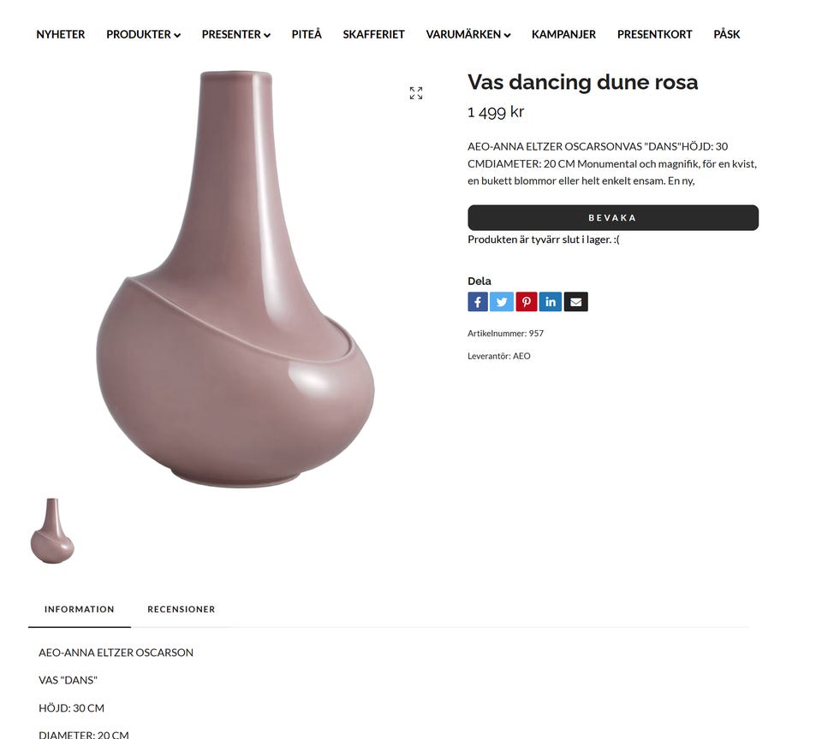Go to PRESENTKORT page
The height and width of the screenshot is (739, 822).
[x=655, y=34]
